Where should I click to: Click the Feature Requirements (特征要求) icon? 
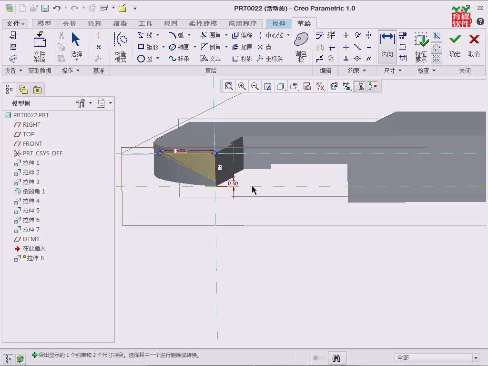[x=421, y=47]
